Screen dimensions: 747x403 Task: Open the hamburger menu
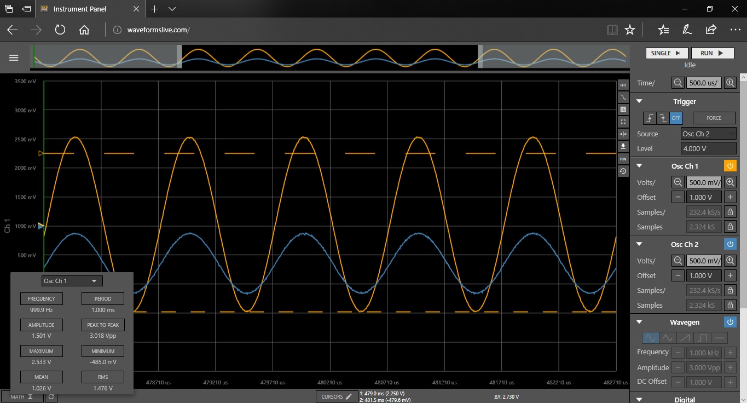tap(14, 57)
